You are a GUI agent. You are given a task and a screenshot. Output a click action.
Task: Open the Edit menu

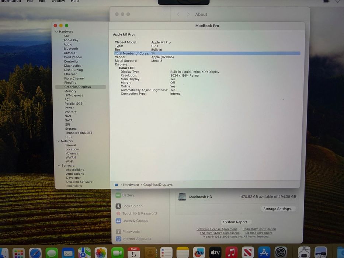(x=42, y=1)
